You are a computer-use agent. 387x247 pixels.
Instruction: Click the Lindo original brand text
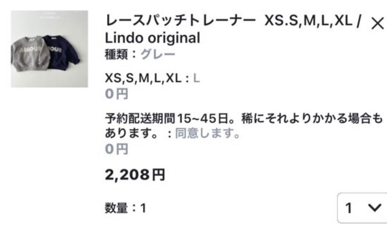[152, 38]
